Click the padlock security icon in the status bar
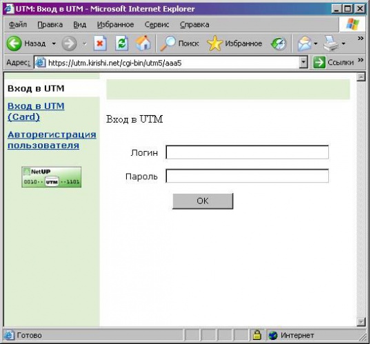371x344 pixels. pyautogui.click(x=257, y=335)
